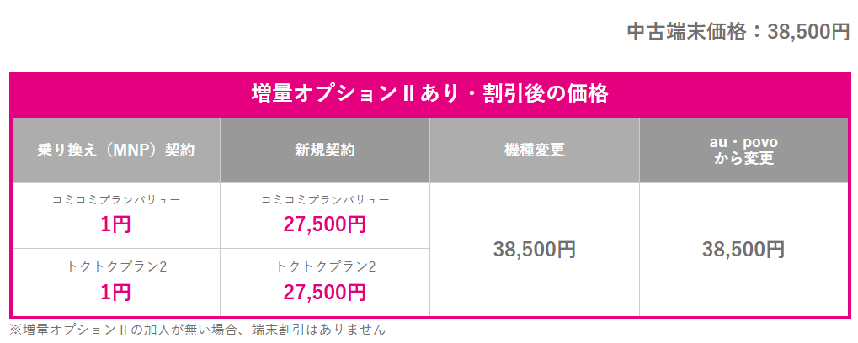This screenshot has height=343, width=858.
Task: Click 1円 price for MNP トクトクプラン2
Action: tap(116, 292)
